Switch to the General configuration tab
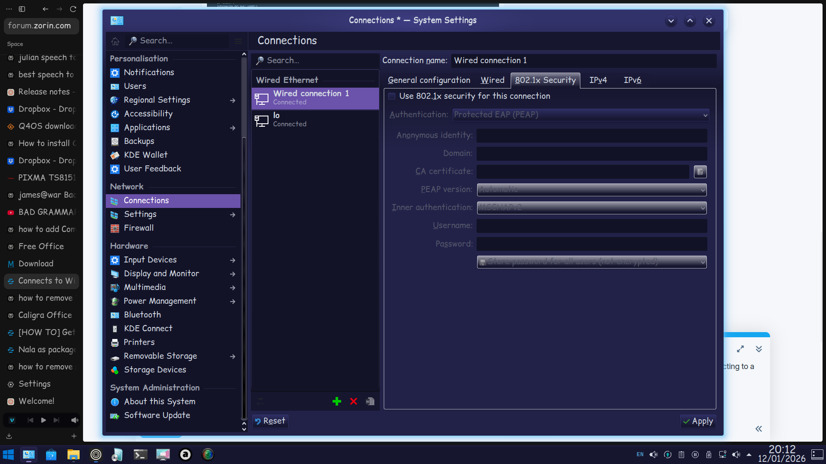 coord(428,80)
